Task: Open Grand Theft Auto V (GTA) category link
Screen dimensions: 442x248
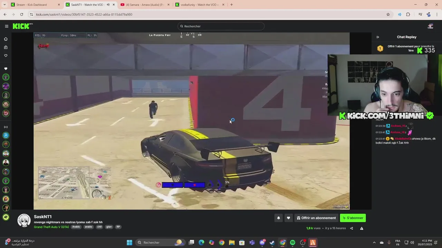Action: click(51, 227)
